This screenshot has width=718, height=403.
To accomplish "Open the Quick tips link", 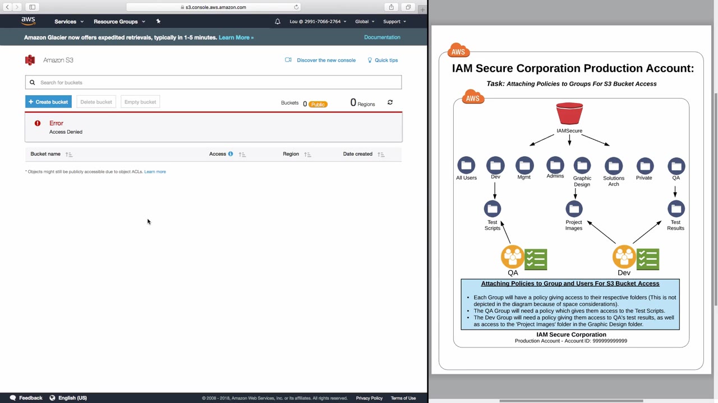I will click(x=386, y=60).
